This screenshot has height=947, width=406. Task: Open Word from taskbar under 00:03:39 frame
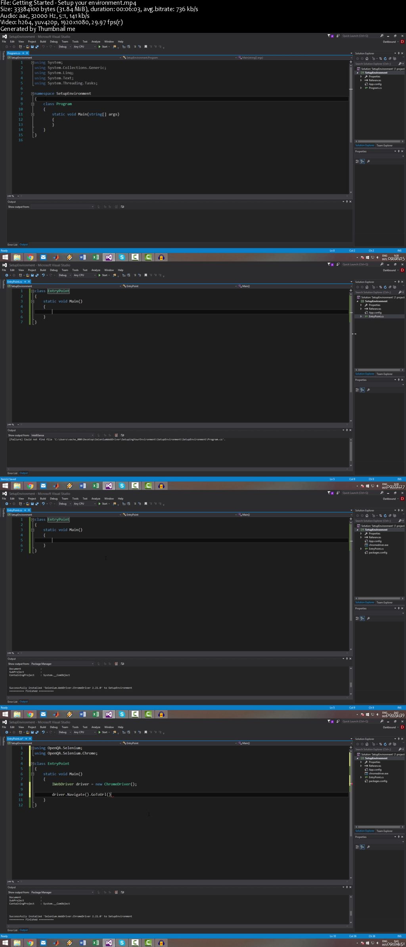(82, 715)
